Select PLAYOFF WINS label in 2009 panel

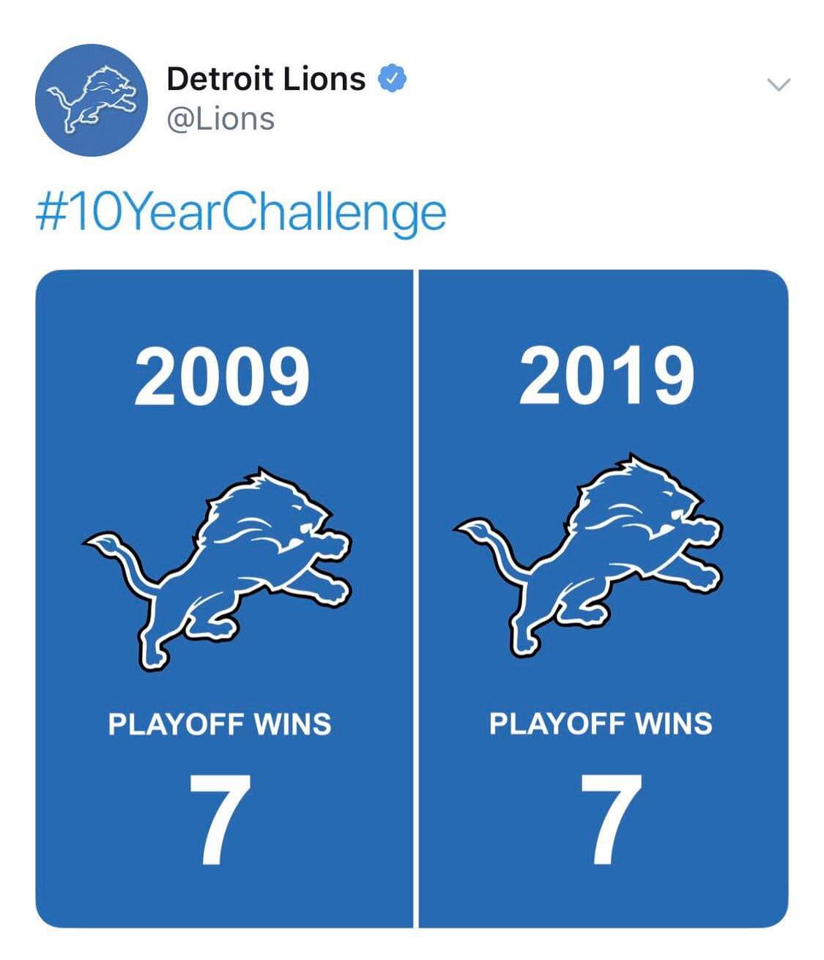pyautogui.click(x=220, y=724)
